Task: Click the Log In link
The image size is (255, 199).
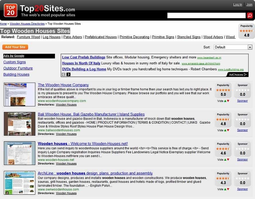Action: click(x=238, y=5)
